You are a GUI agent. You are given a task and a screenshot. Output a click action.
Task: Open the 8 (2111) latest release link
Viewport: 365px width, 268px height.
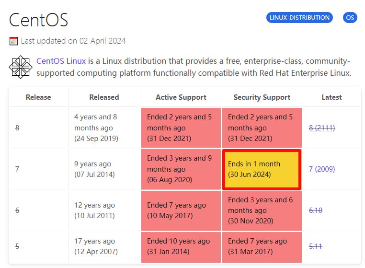click(322, 128)
